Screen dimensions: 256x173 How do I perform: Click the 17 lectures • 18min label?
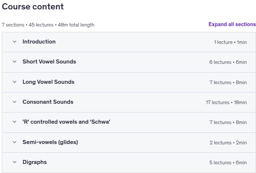tap(226, 102)
